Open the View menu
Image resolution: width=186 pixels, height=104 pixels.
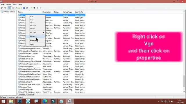pyautogui.click(x=15, y=5)
